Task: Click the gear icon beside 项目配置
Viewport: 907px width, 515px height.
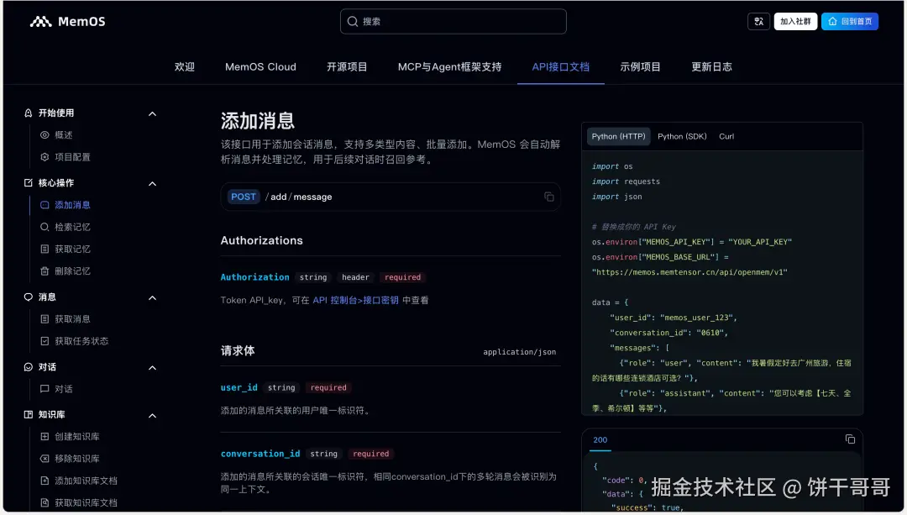Action: tap(45, 157)
